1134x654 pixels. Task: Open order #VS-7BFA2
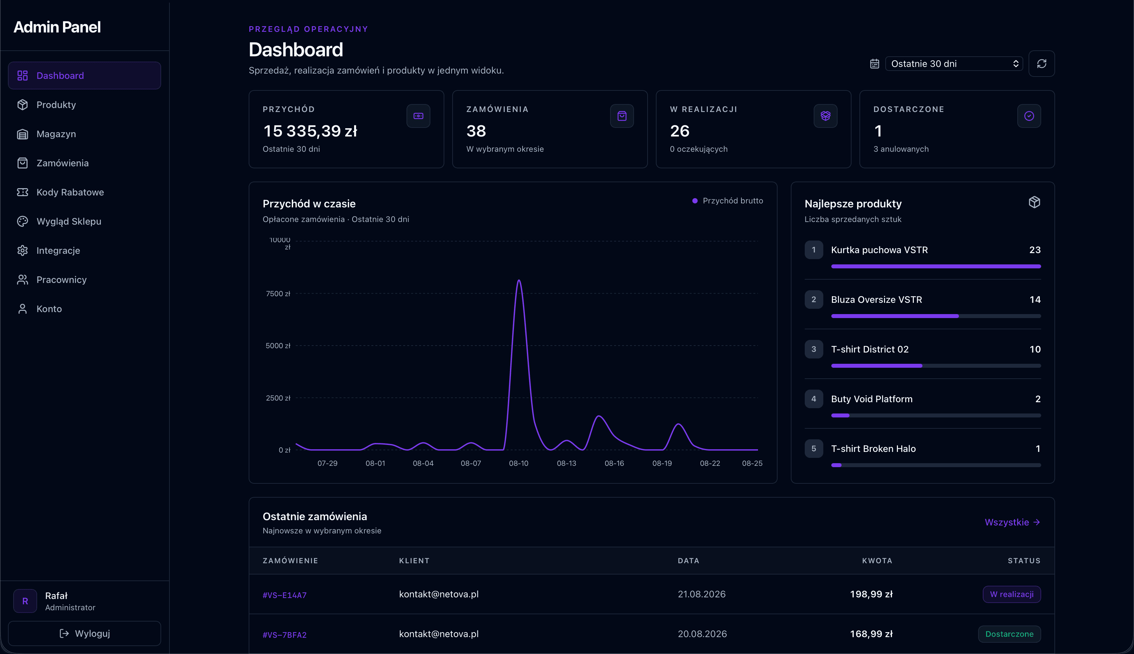pyautogui.click(x=284, y=635)
